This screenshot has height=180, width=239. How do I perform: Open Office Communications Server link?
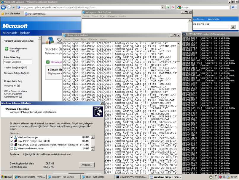pos(15,94)
